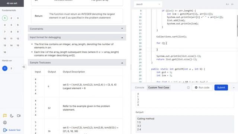The image size is (238, 134).
Task: Click the 49 min left timer
Action: [12, 3]
